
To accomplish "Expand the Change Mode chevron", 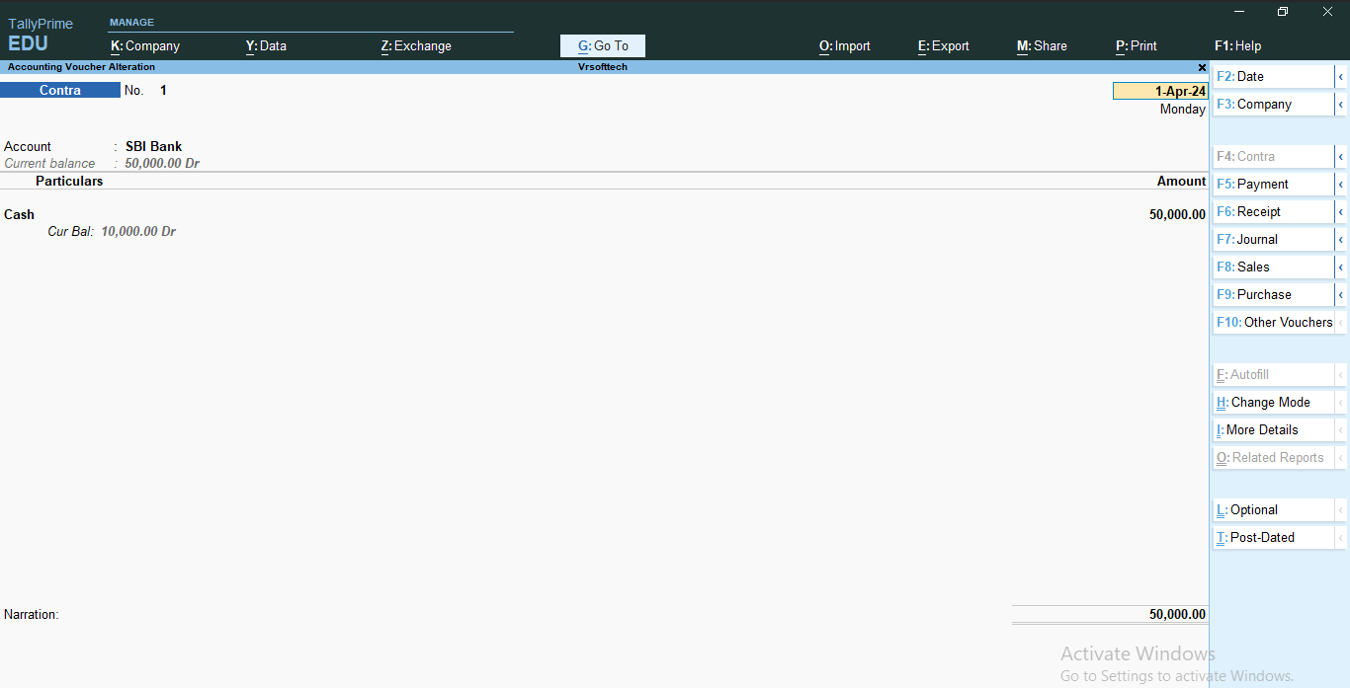I will pos(1341,402).
